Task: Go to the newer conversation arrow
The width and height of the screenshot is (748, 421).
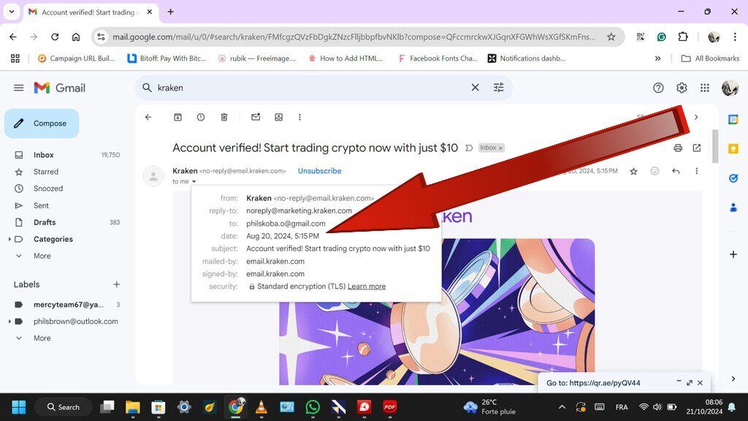Action: point(696,117)
